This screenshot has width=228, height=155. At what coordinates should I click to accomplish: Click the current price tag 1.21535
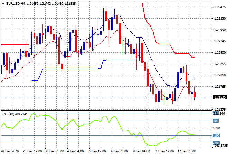[x=220, y=97]
